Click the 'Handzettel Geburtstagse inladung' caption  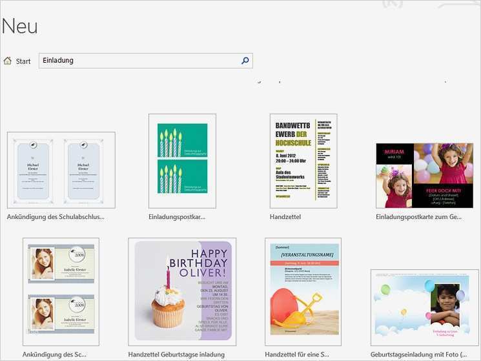coord(176,355)
